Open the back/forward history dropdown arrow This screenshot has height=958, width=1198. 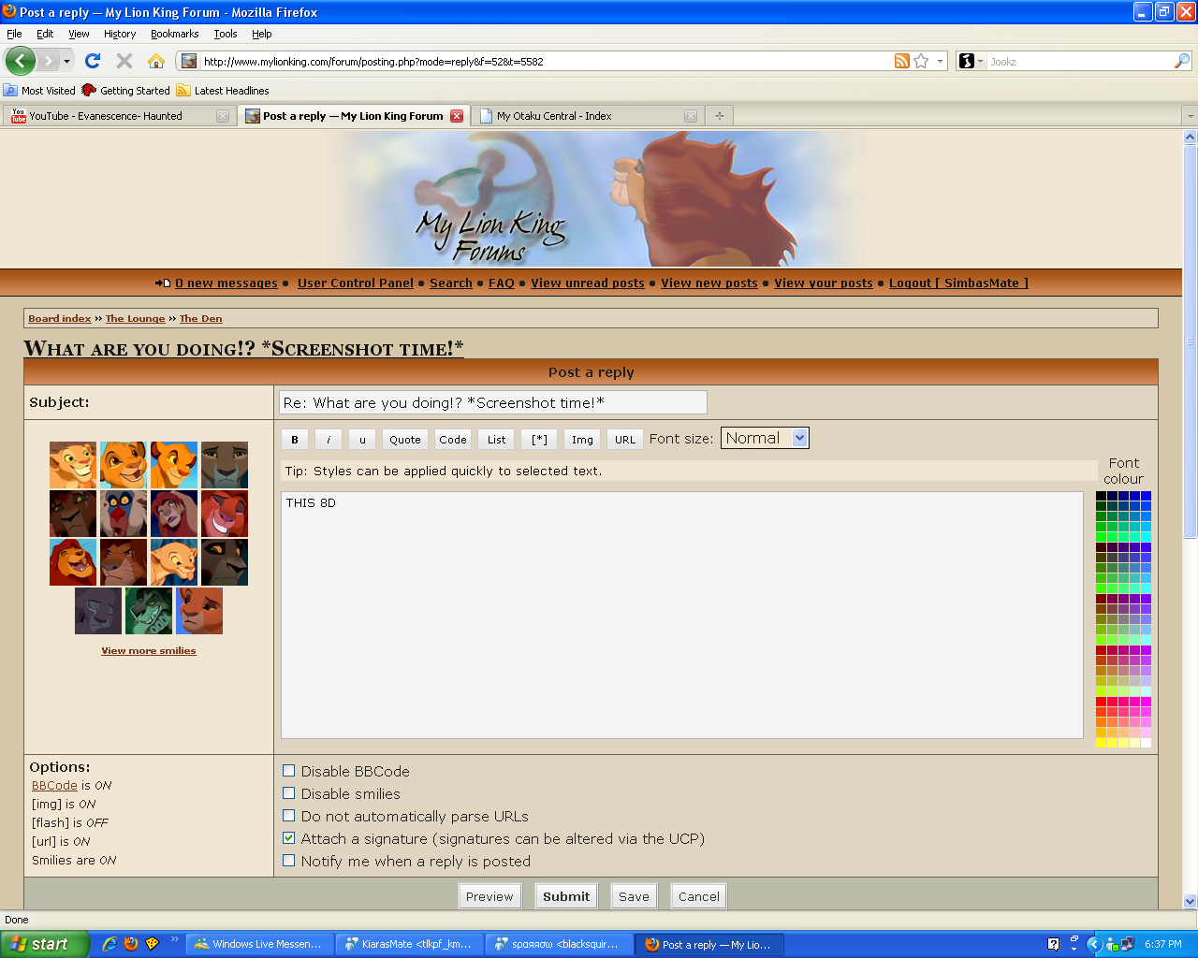(66, 62)
